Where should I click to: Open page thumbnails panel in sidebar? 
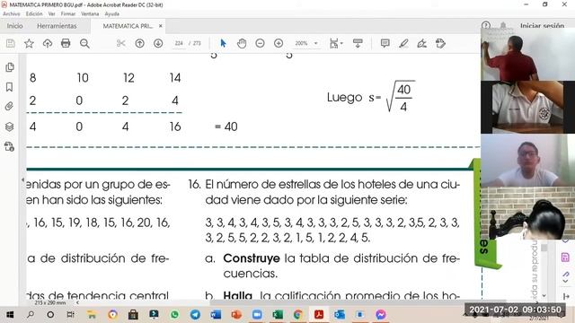10,67
